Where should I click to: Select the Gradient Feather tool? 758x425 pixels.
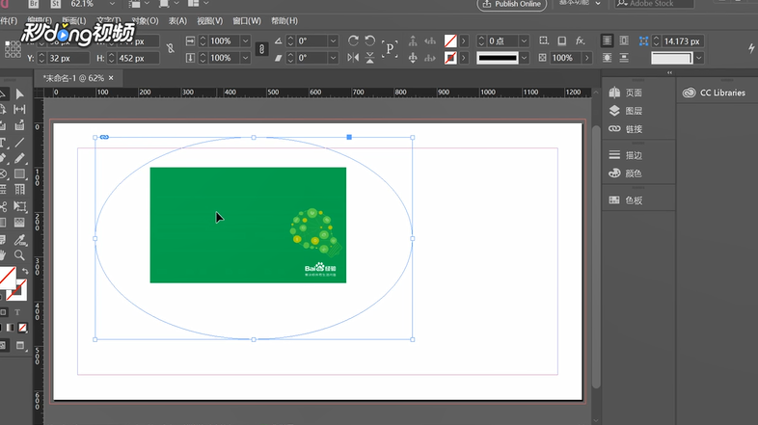pyautogui.click(x=20, y=223)
